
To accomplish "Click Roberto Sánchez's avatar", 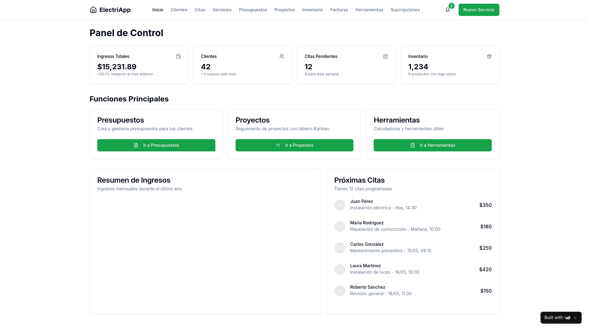I will tap(340, 291).
